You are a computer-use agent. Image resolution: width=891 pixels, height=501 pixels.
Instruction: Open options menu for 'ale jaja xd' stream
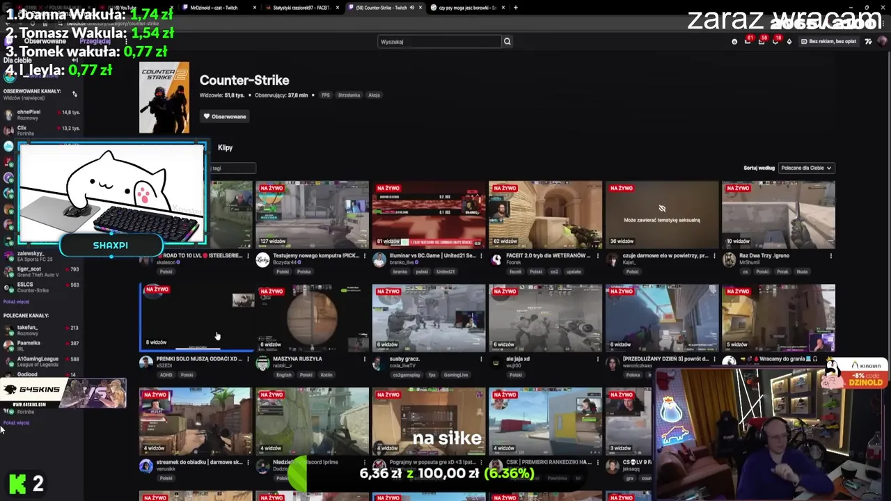pos(597,359)
